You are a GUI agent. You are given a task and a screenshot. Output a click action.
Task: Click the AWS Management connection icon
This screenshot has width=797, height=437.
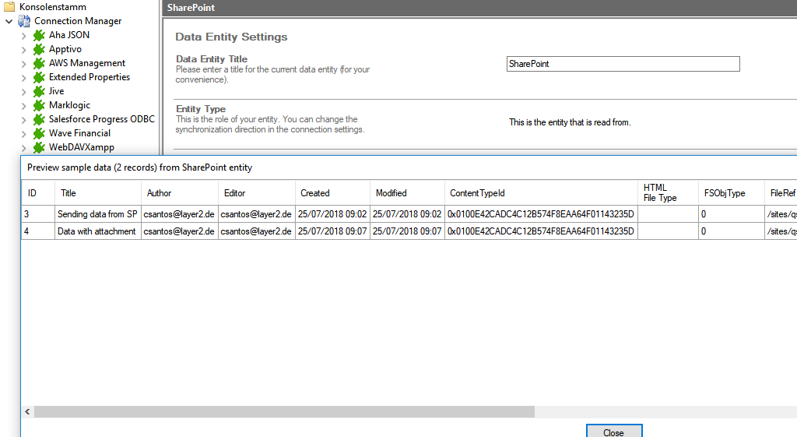(39, 63)
